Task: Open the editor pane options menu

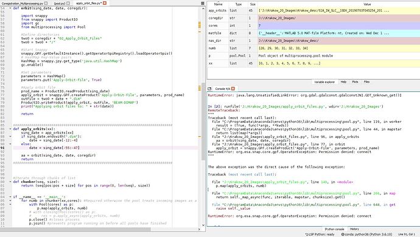Action: point(203,3)
